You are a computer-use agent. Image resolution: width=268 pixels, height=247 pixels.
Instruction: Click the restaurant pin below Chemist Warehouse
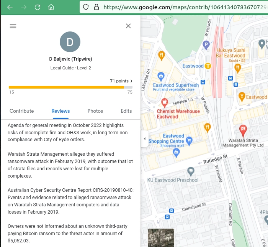pos(208,128)
